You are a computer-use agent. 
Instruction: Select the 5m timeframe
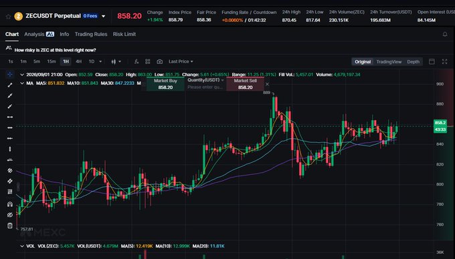(37, 61)
